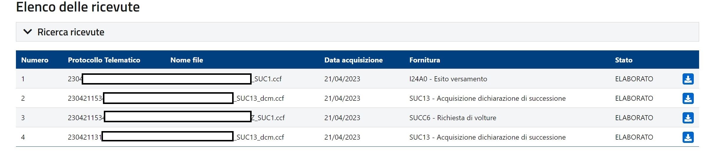Click Stato column header
728x152 pixels.
pos(624,60)
